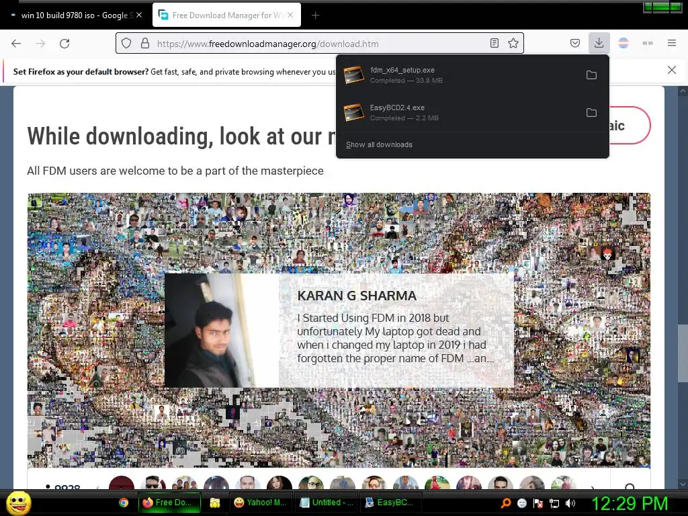688x516 pixels.
Task: Activate the Free Do... Firefox taskbar button
Action: point(169,503)
